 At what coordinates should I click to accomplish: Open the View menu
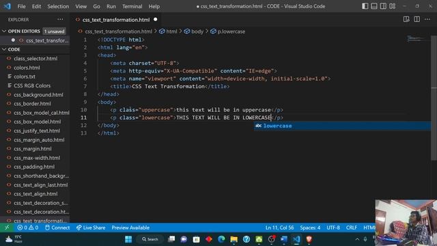[81, 6]
